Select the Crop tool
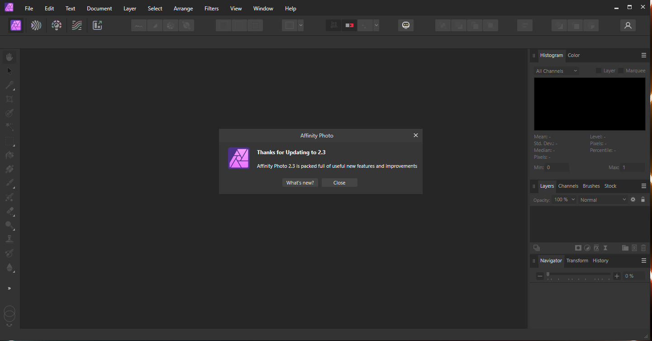 (x=10, y=99)
